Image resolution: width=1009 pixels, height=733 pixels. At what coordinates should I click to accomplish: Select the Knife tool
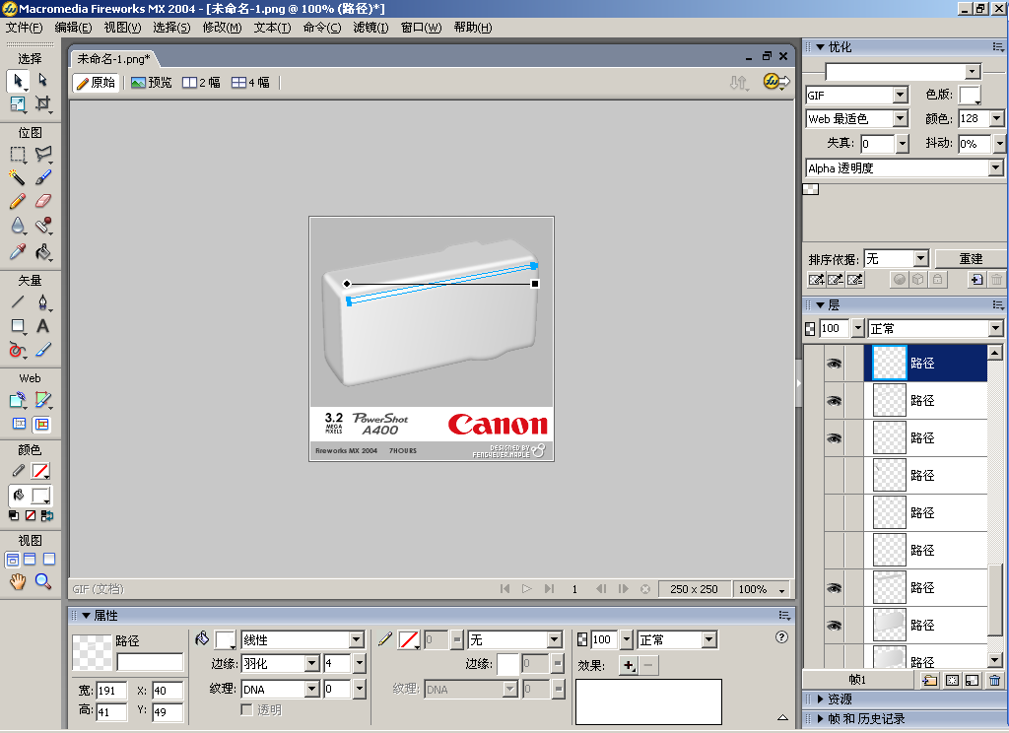43,350
